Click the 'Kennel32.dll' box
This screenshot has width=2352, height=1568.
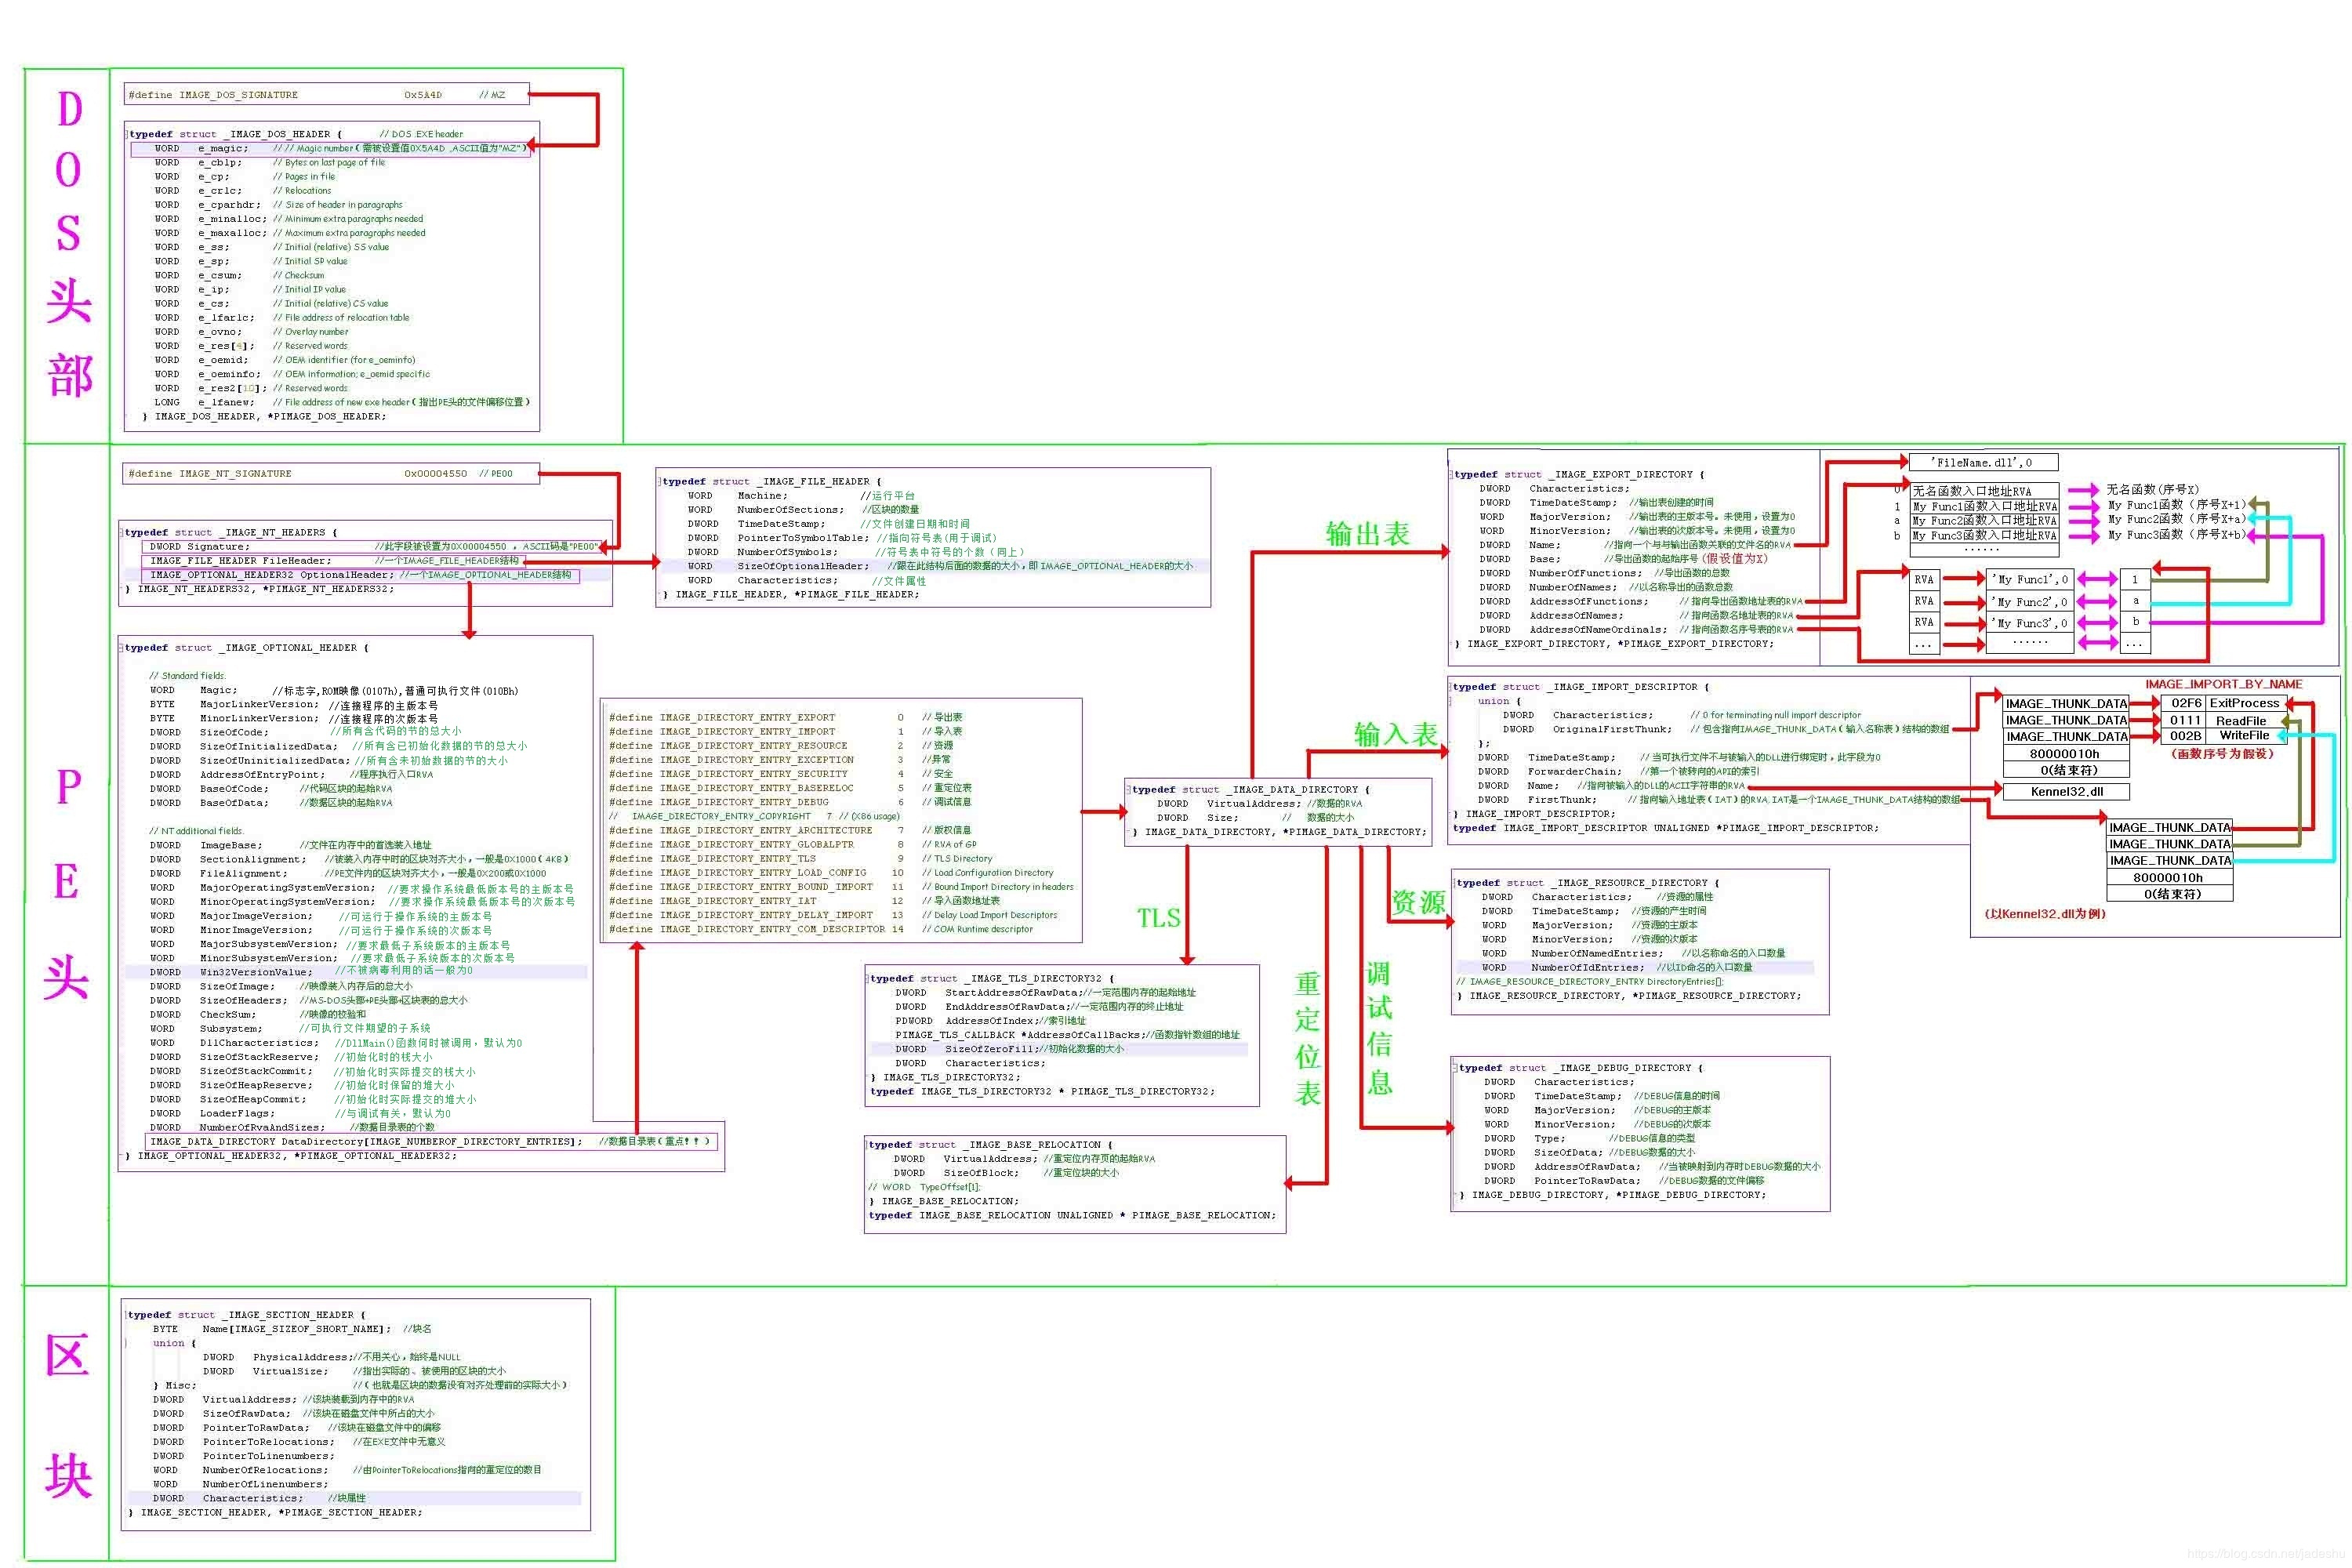[2066, 791]
